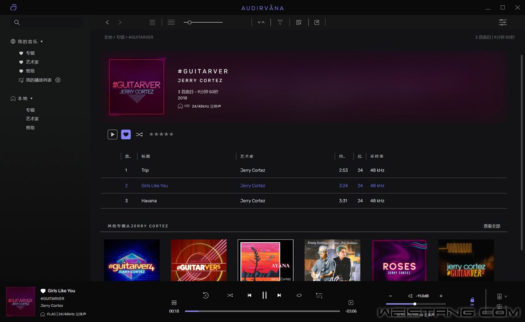The width and height of the screenshot is (525, 322).
Task: Click the 专辑 breadcrumb link
Action: [x=120, y=37]
